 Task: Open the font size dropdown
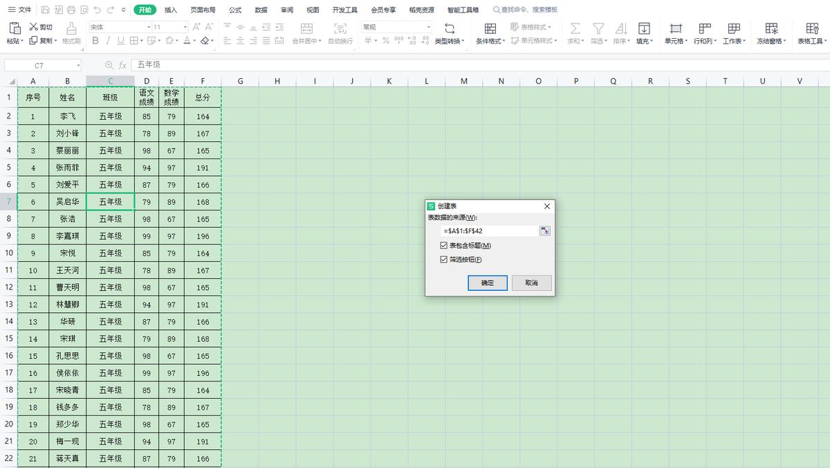point(185,27)
